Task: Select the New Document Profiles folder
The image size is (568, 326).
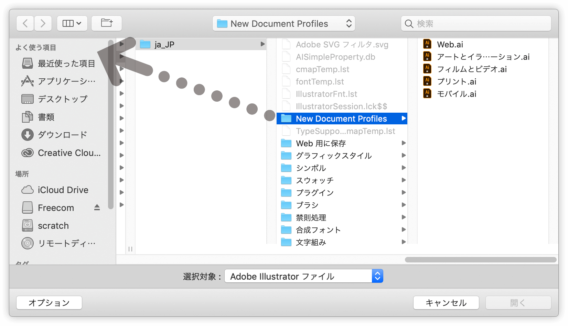Action: 342,119
